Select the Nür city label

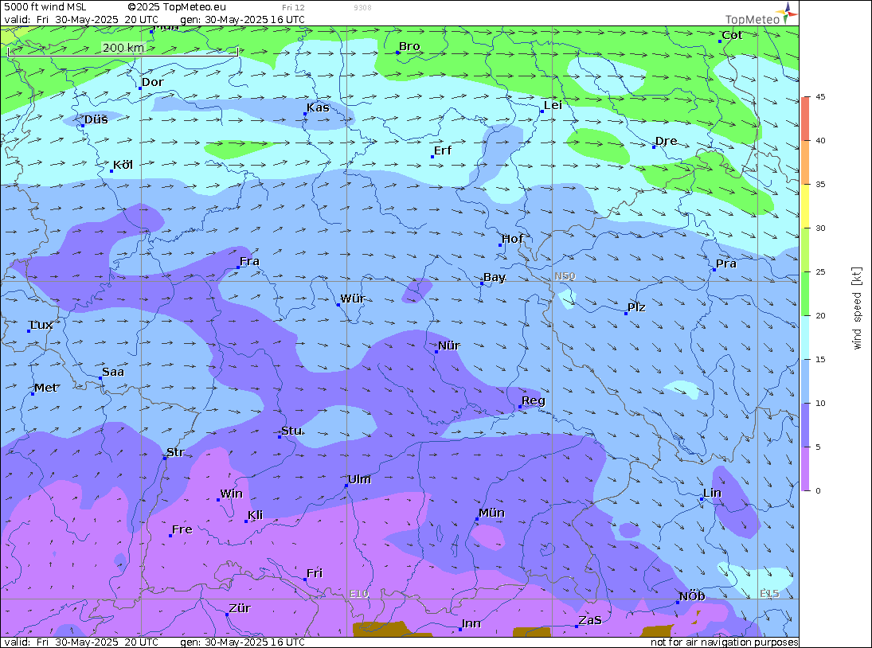(449, 345)
